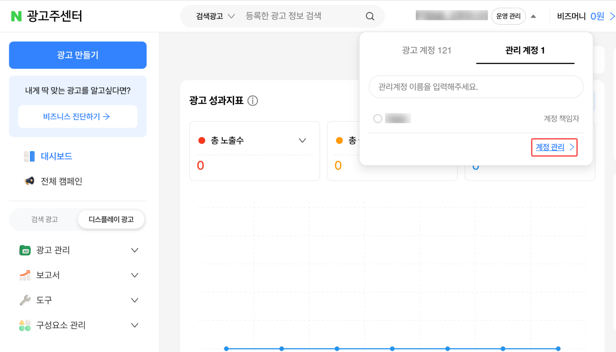Open 전체 캠페인 in the sidebar

(62, 181)
